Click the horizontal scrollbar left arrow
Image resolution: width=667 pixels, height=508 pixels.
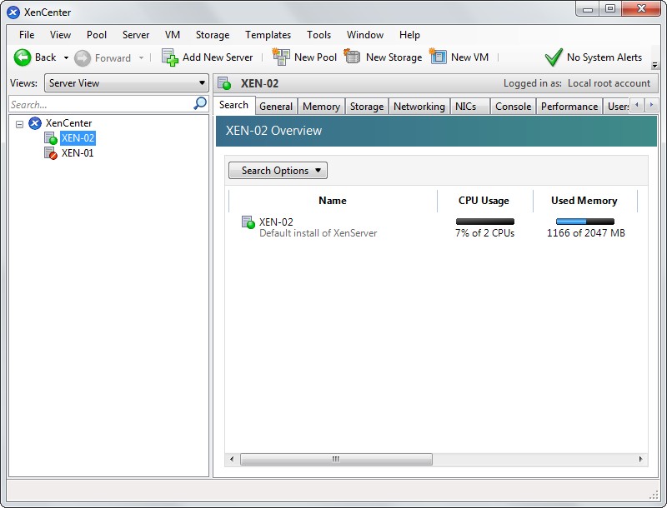[232, 459]
